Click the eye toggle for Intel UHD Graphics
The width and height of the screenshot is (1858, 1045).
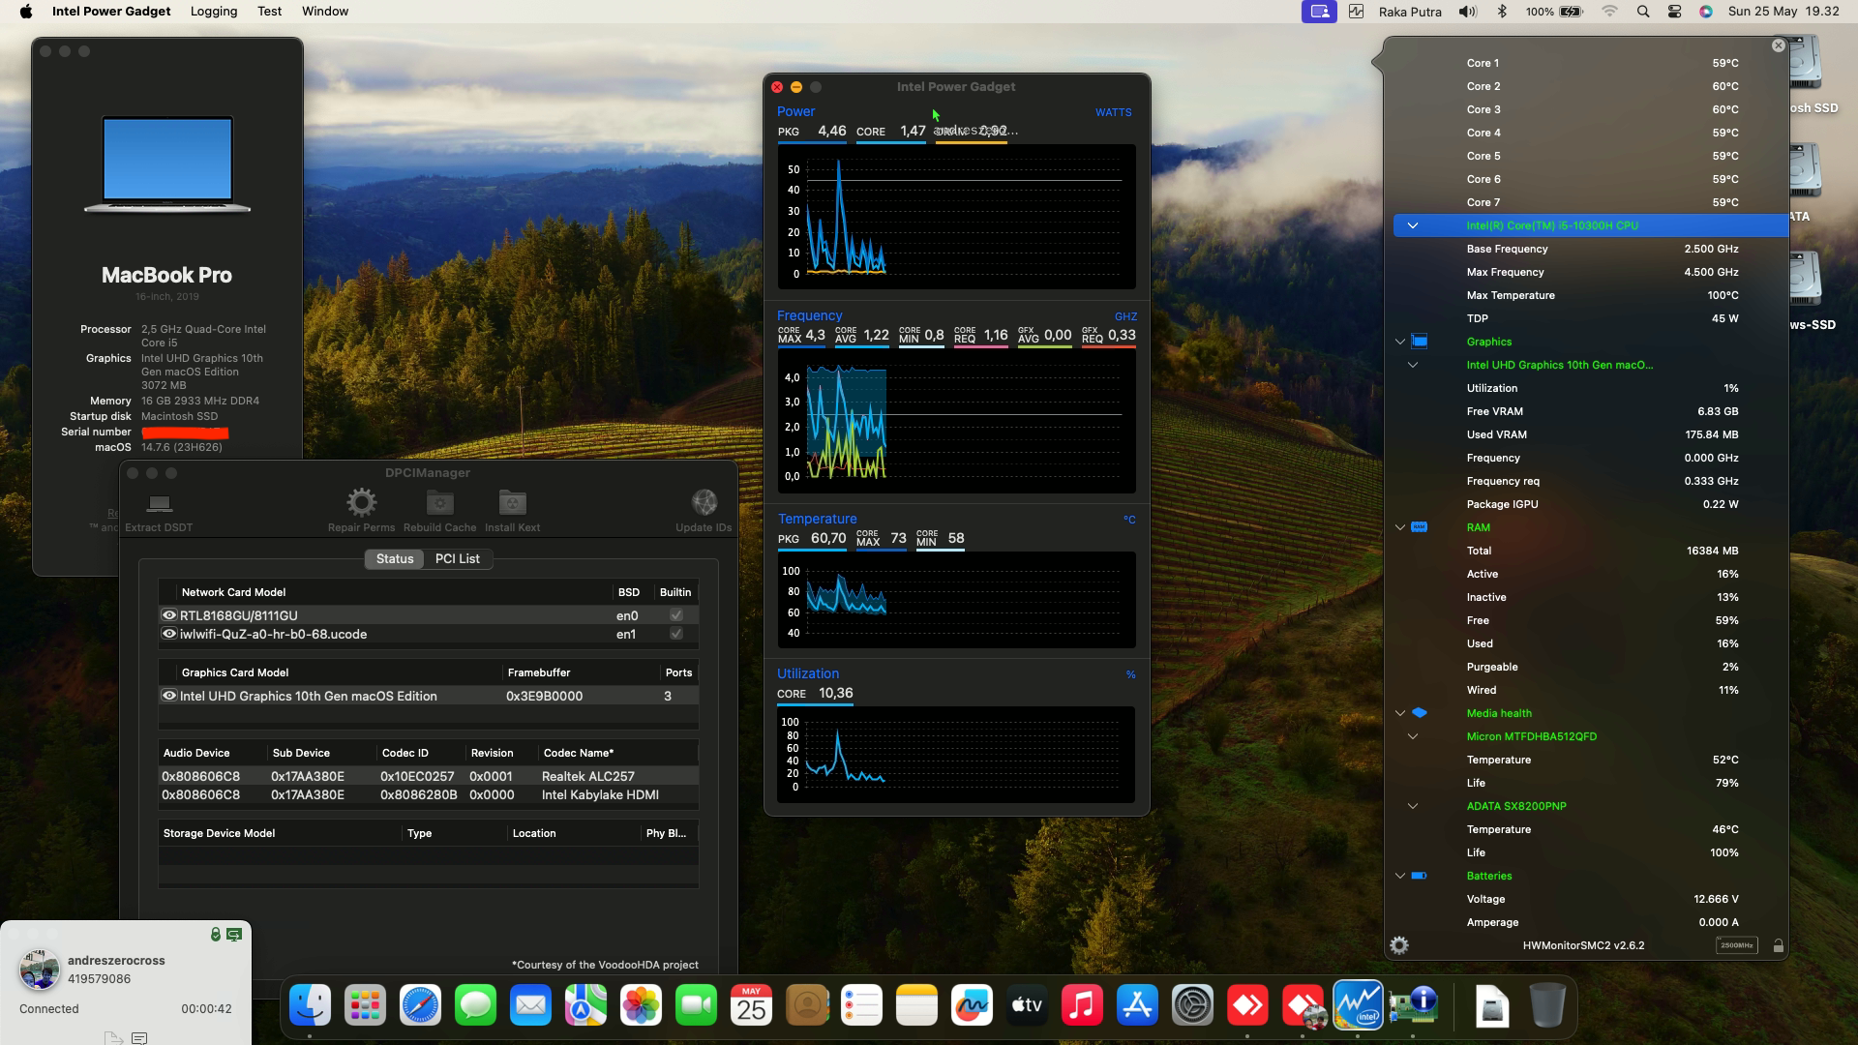pyautogui.click(x=168, y=696)
